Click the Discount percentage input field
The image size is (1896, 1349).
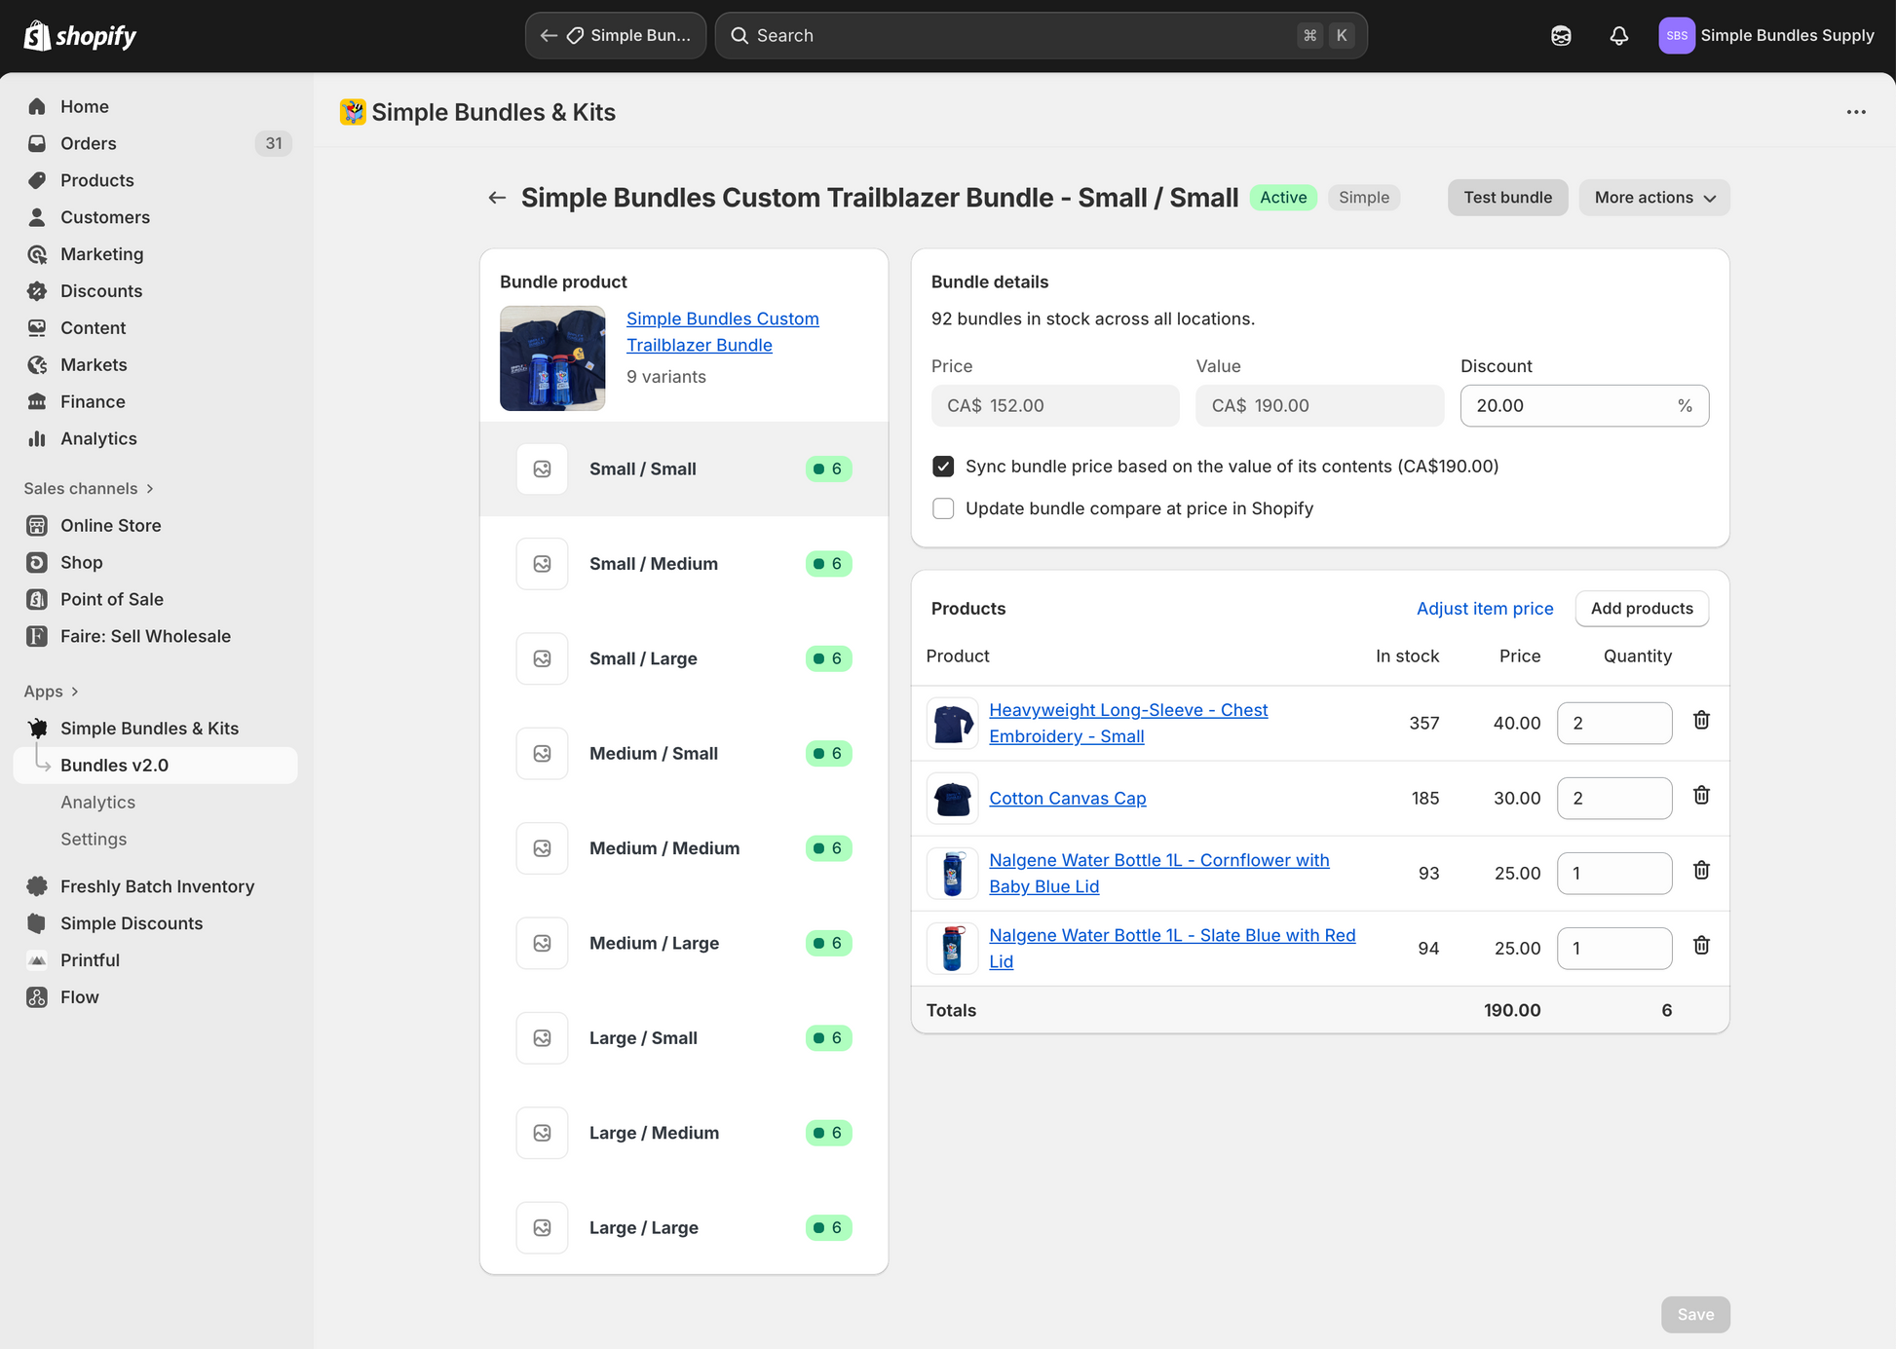(x=1584, y=406)
